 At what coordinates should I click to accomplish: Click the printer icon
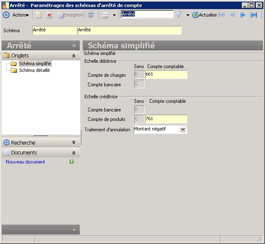click(x=105, y=15)
